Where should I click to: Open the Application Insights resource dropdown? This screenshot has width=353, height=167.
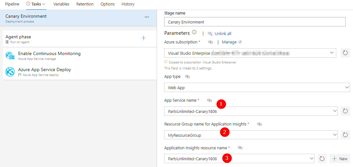[x=239, y=158]
